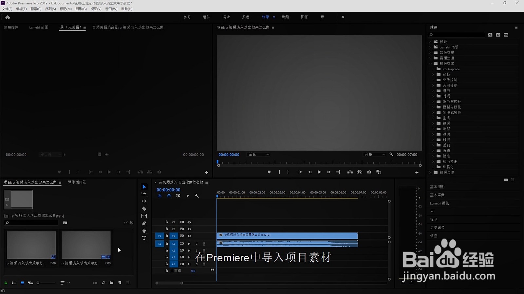Open the 基本图形 panel
This screenshot has width=524, height=294.
pos(438,187)
